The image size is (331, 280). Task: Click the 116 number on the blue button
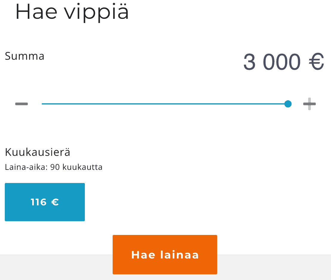pos(39,202)
